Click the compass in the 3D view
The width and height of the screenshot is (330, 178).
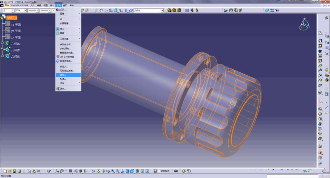(x=304, y=24)
